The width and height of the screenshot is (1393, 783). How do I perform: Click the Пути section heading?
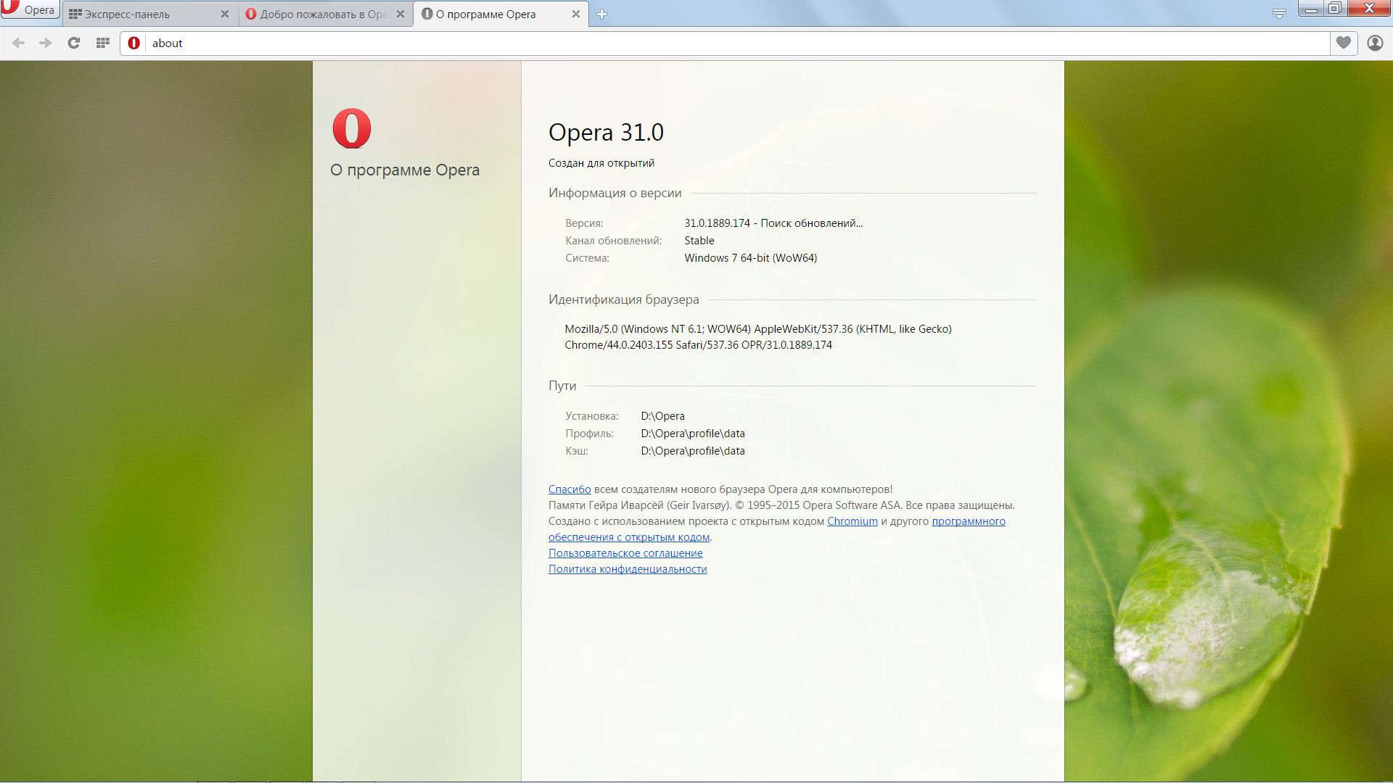tap(562, 386)
